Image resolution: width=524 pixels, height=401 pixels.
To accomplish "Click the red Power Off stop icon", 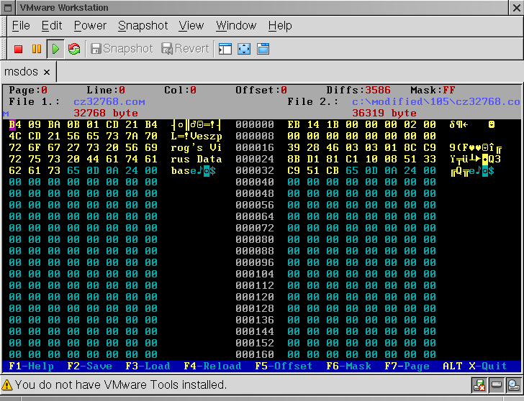I will click(x=19, y=49).
